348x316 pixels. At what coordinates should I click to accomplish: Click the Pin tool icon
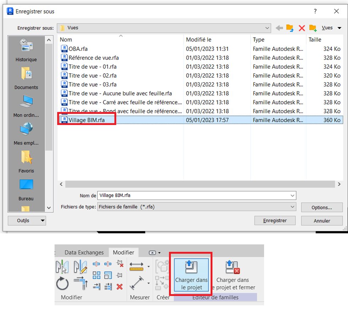(119, 275)
